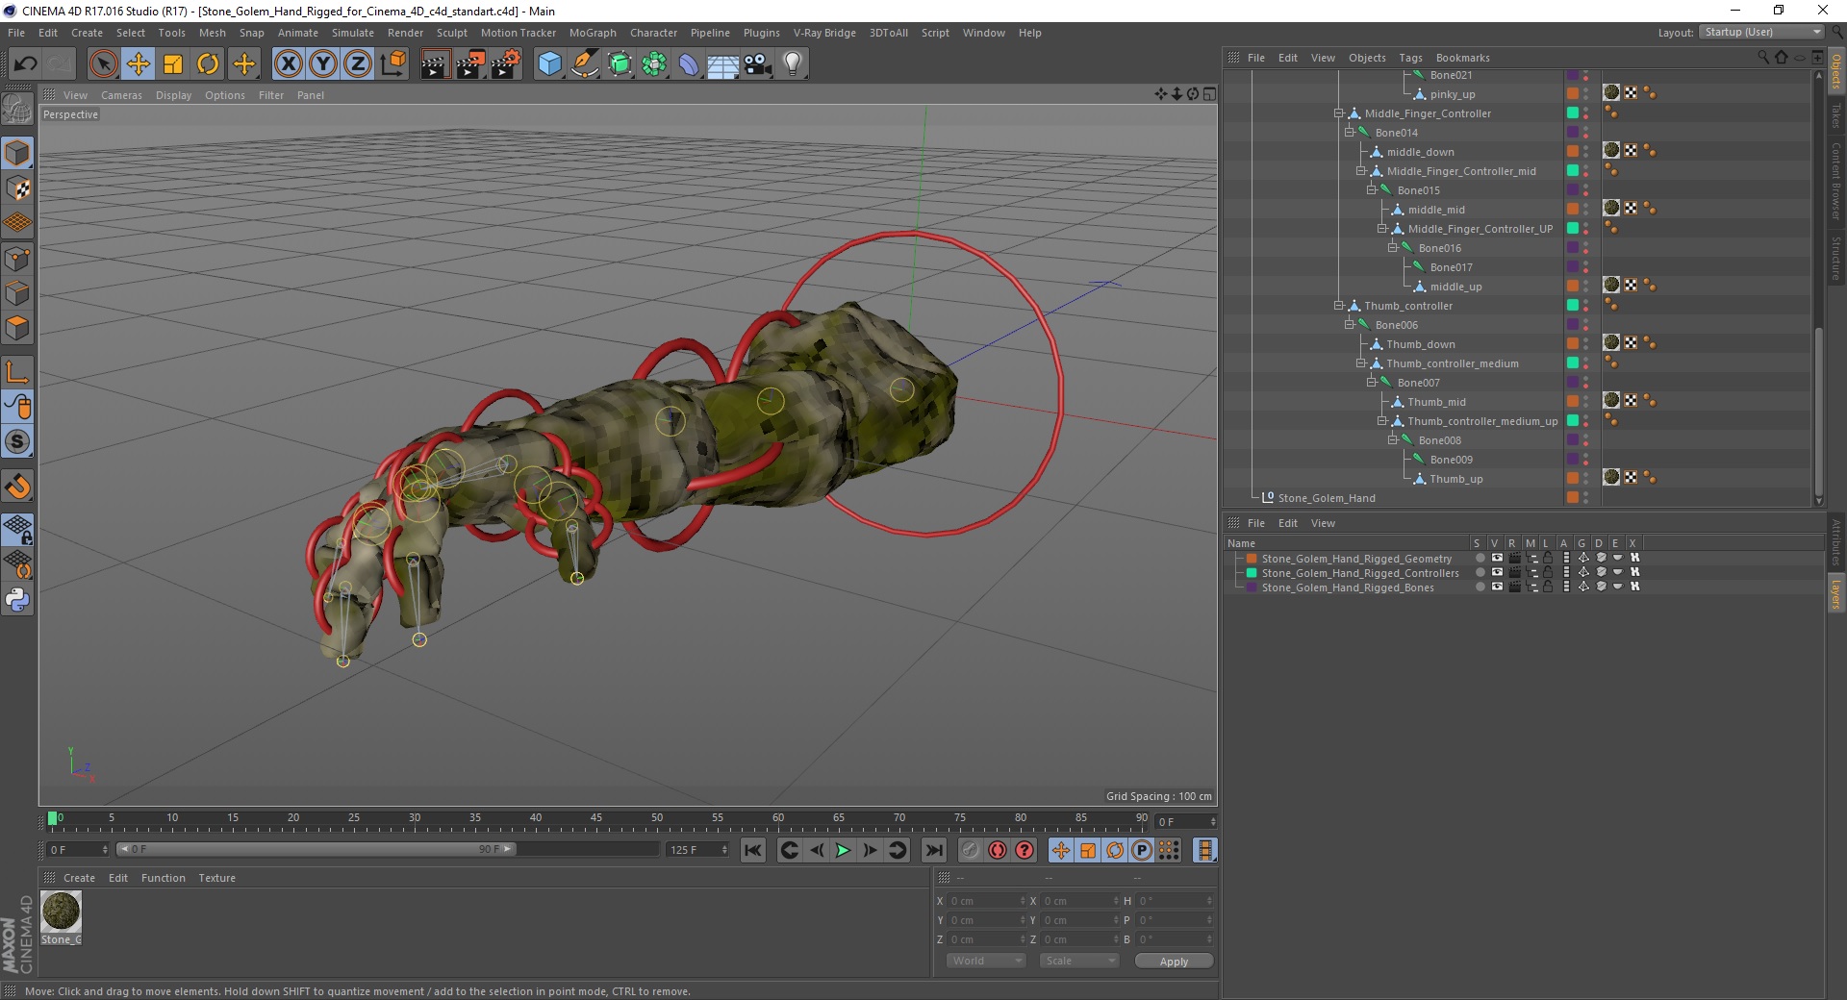Switch to the Content Browser side tab
Screen dimensions: 1847x1000
click(x=1835, y=181)
